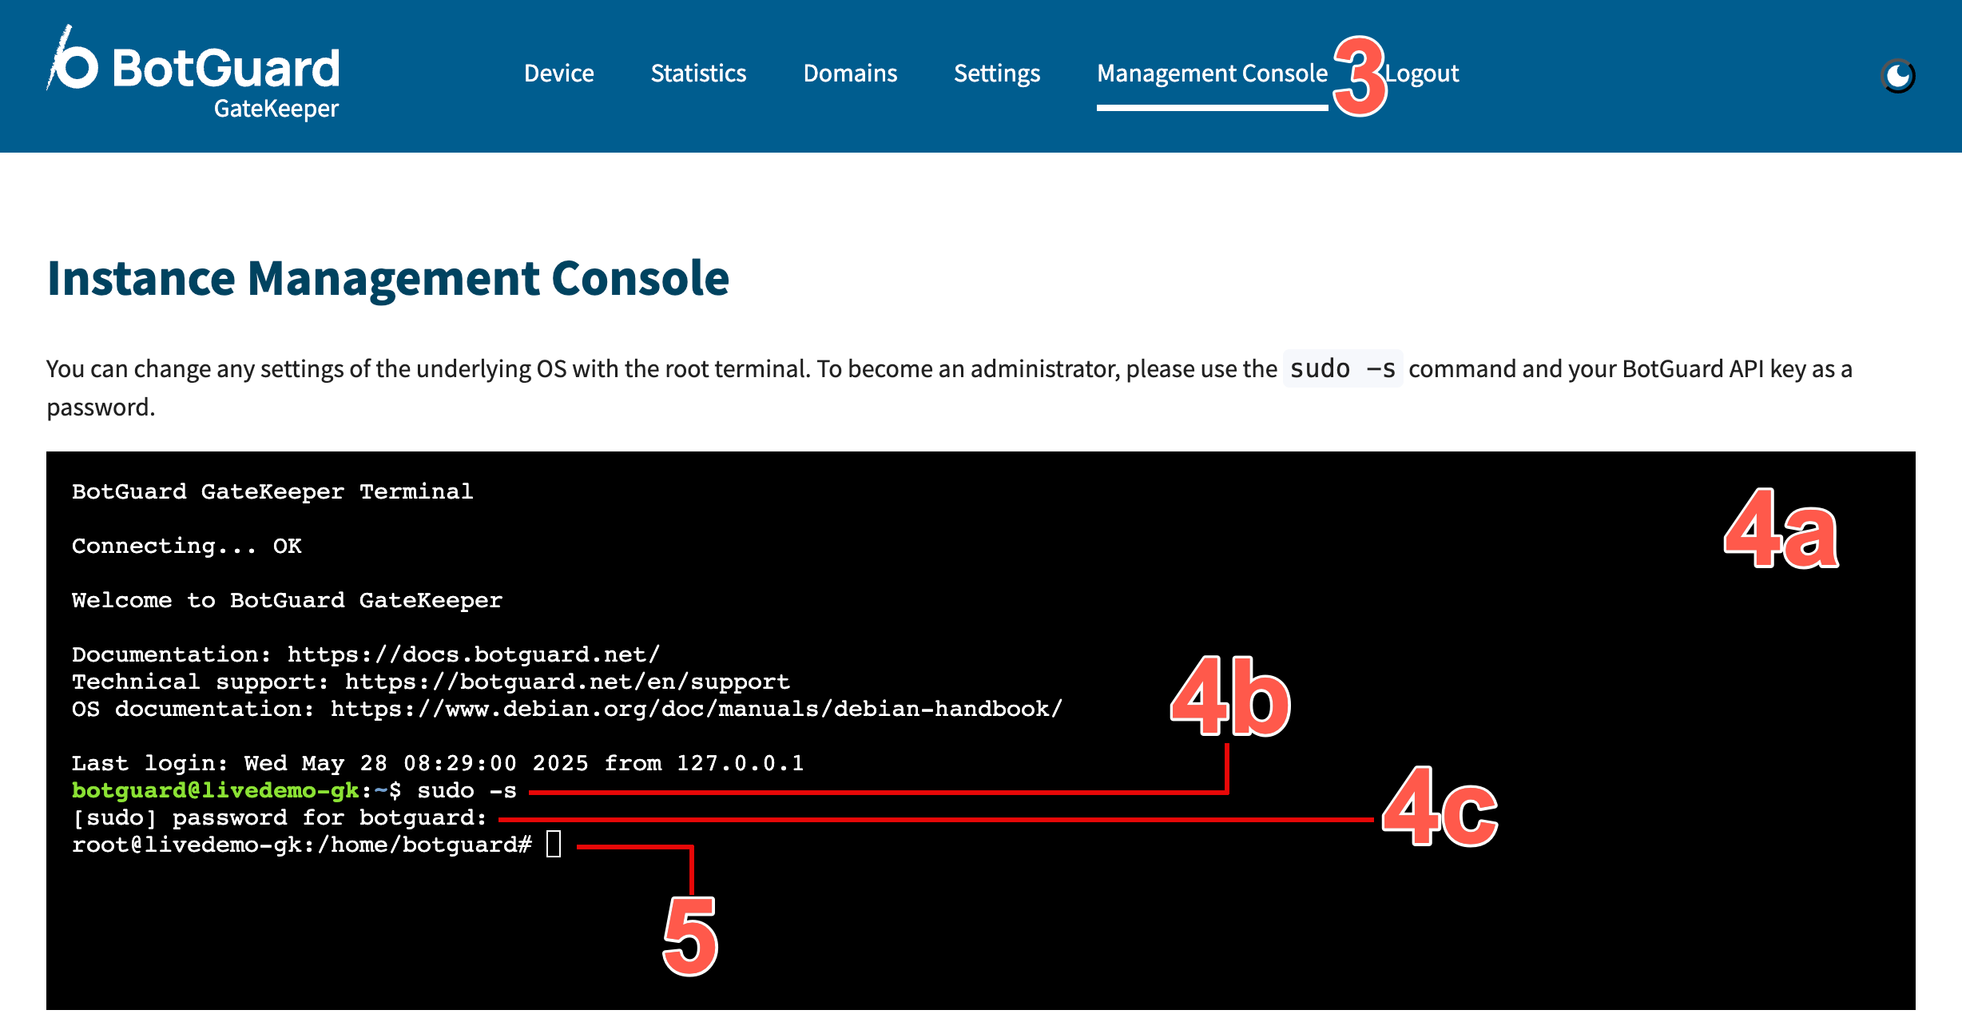This screenshot has height=1018, width=1962.
Task: Click the inline 'sudo -s' code snippet
Action: 1343,368
